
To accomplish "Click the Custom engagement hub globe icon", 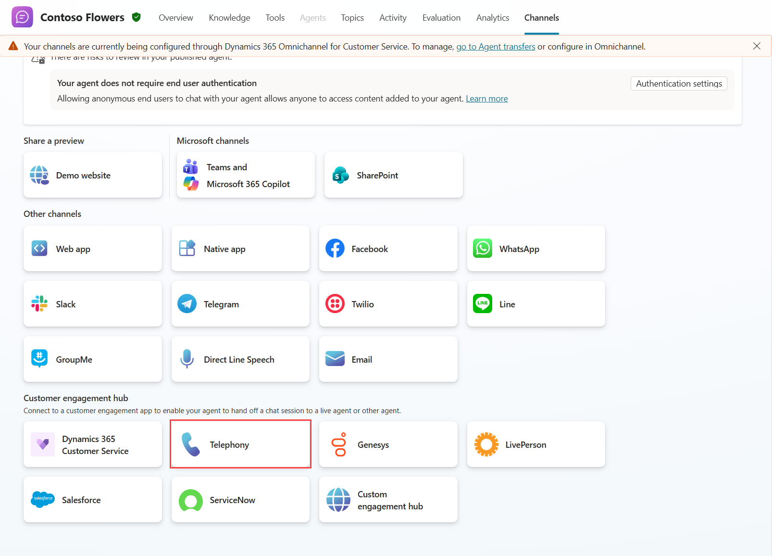I will (x=339, y=500).
